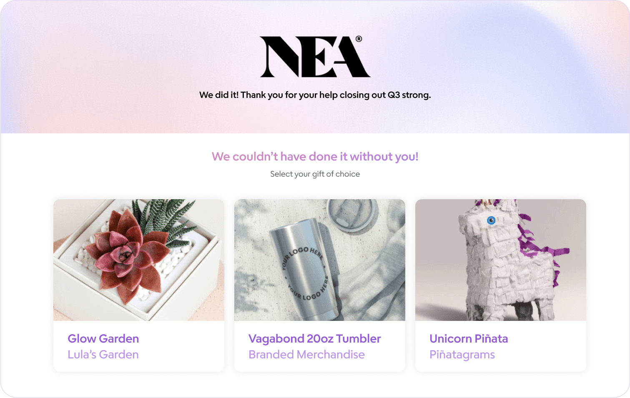This screenshot has width=630, height=398.
Task: Click the 'Select your gift of choice' text
Action: (315, 174)
